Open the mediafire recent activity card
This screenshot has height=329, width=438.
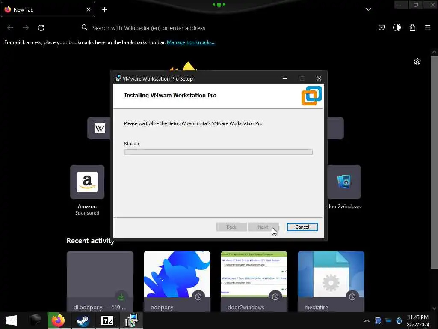pyautogui.click(x=331, y=281)
